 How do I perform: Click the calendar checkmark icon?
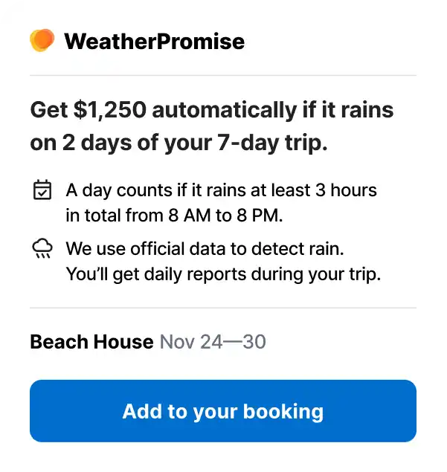42,190
